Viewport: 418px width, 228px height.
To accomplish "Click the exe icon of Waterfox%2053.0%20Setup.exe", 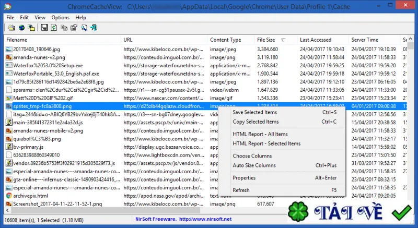I will (x=9, y=65).
